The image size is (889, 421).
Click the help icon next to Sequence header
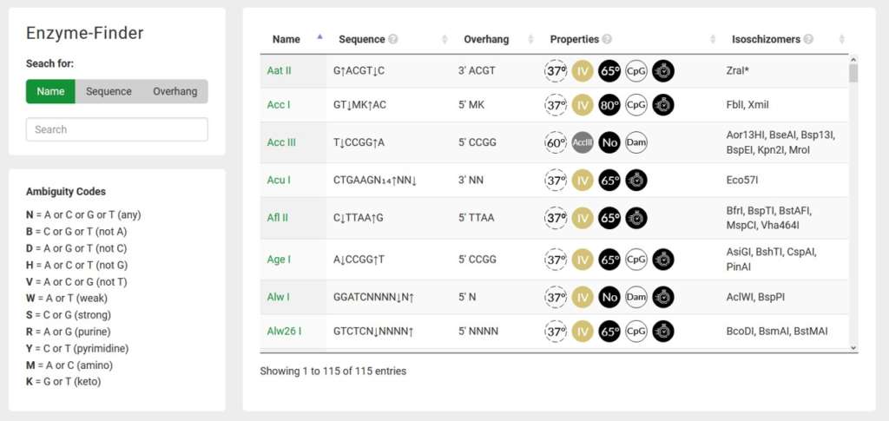[393, 39]
